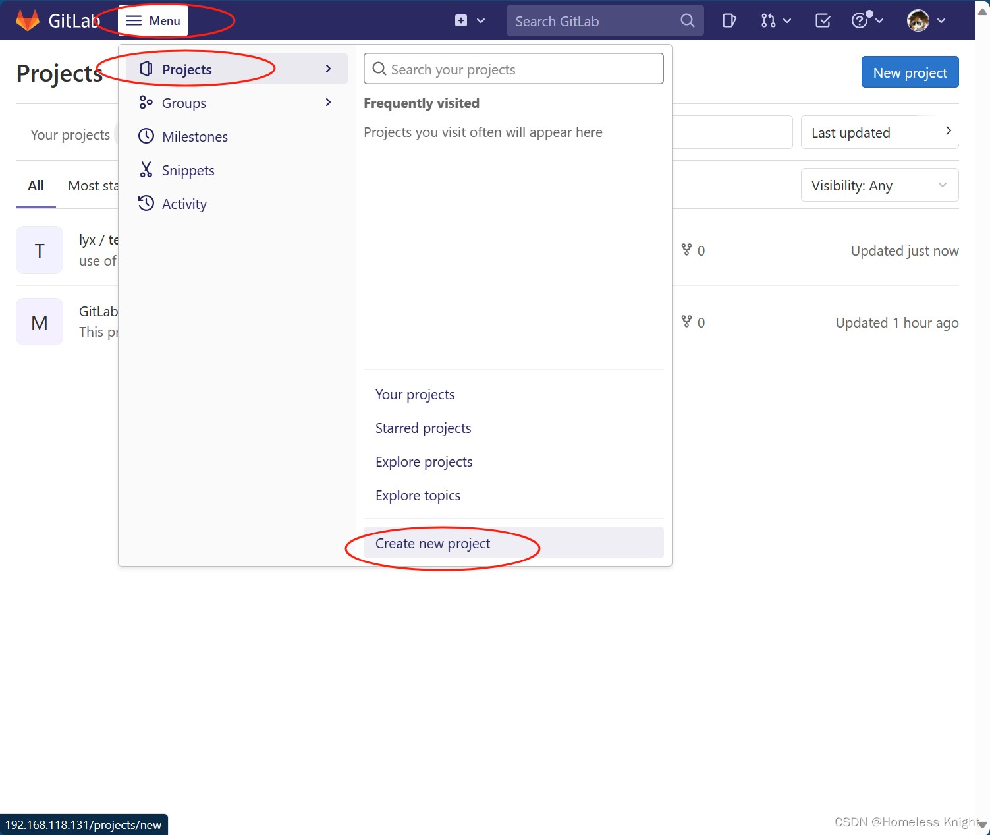This screenshot has height=835, width=990.
Task: Click the Groups icon in the menu
Action: (146, 103)
